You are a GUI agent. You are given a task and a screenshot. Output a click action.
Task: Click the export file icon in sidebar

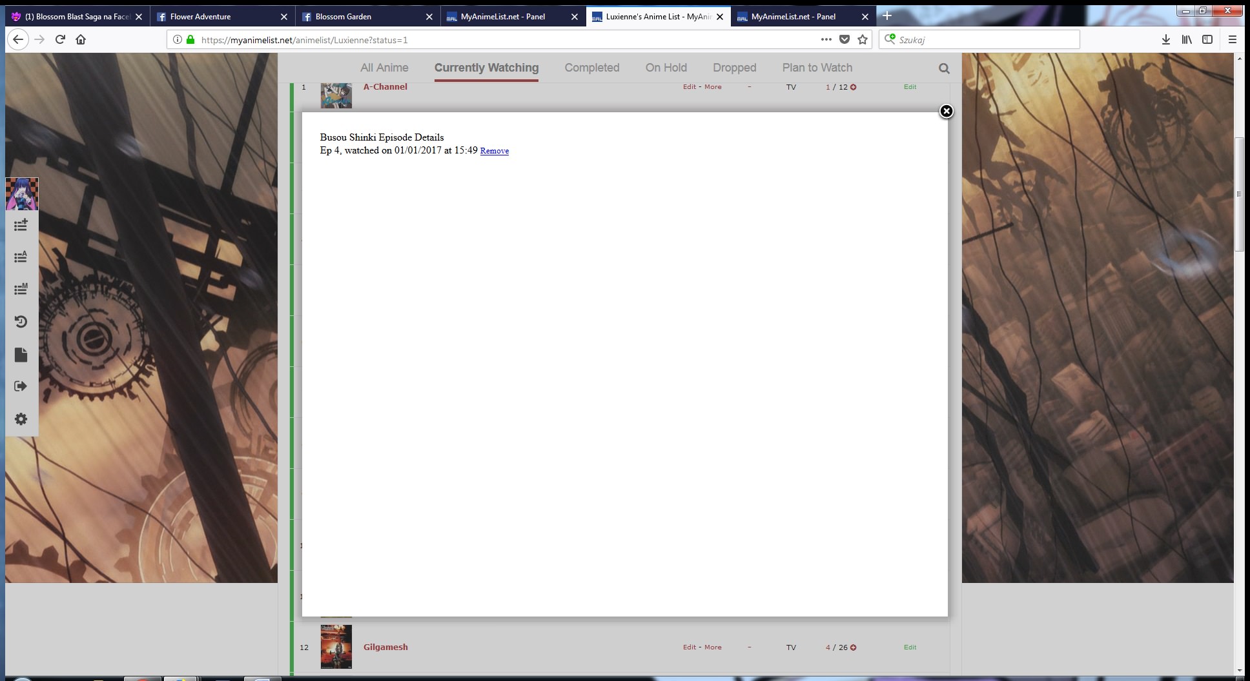point(21,355)
